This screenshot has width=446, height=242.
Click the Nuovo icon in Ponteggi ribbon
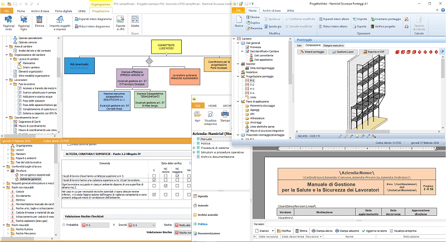[x=239, y=20]
